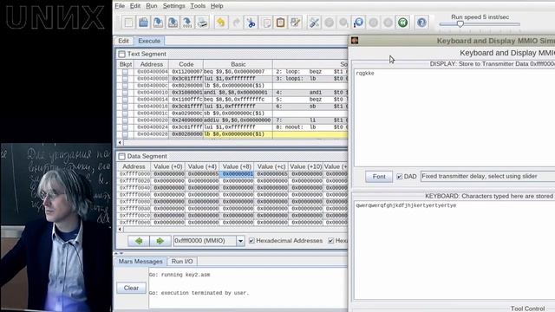The width and height of the screenshot is (555, 312).
Task: Open the File menu
Action: click(x=120, y=6)
